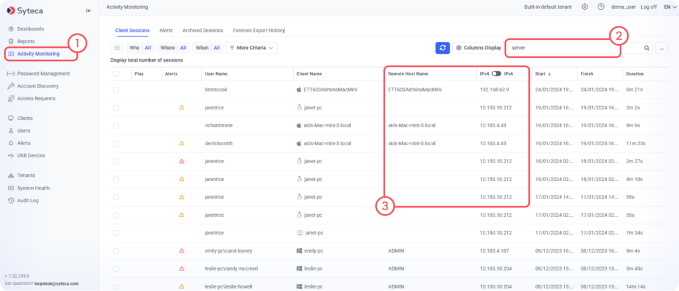The width and height of the screenshot is (679, 291).
Task: Click the Columns Display button
Action: [x=478, y=48]
